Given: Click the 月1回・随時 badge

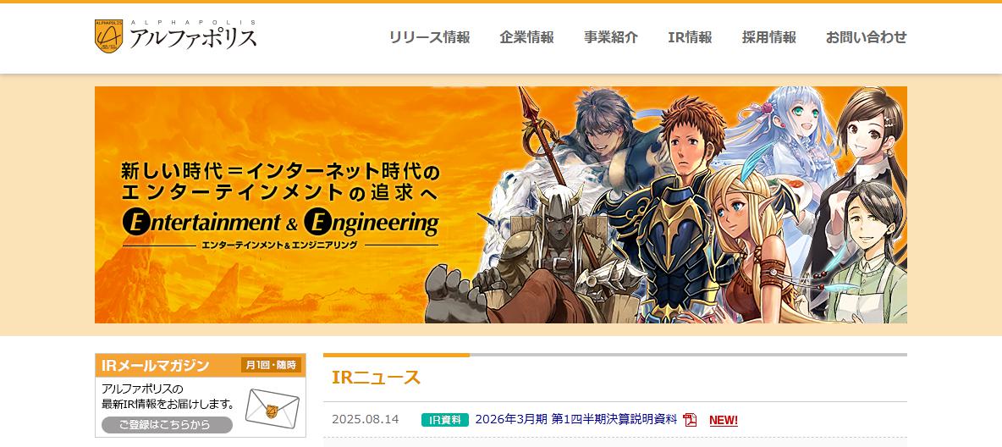Looking at the screenshot, I should pos(271,365).
